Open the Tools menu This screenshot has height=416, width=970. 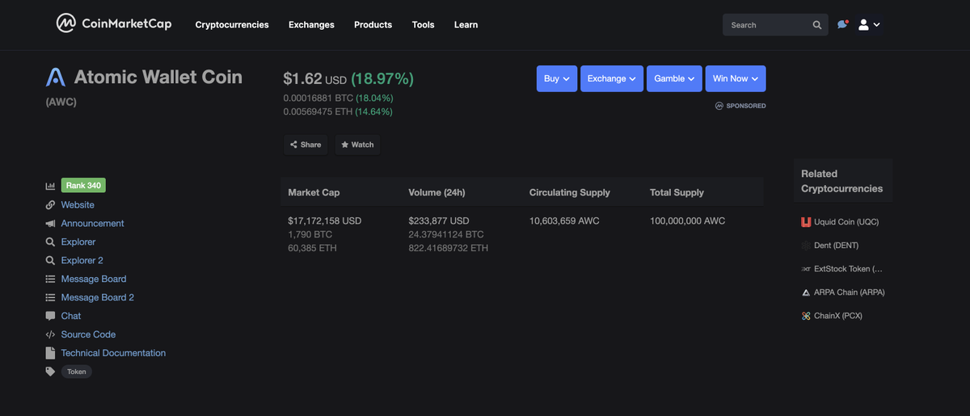423,25
